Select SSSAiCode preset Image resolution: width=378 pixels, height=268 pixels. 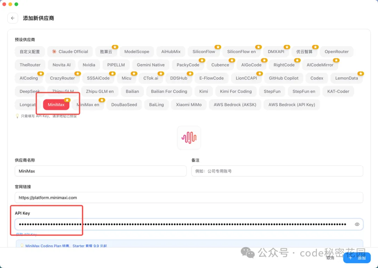[98, 78]
